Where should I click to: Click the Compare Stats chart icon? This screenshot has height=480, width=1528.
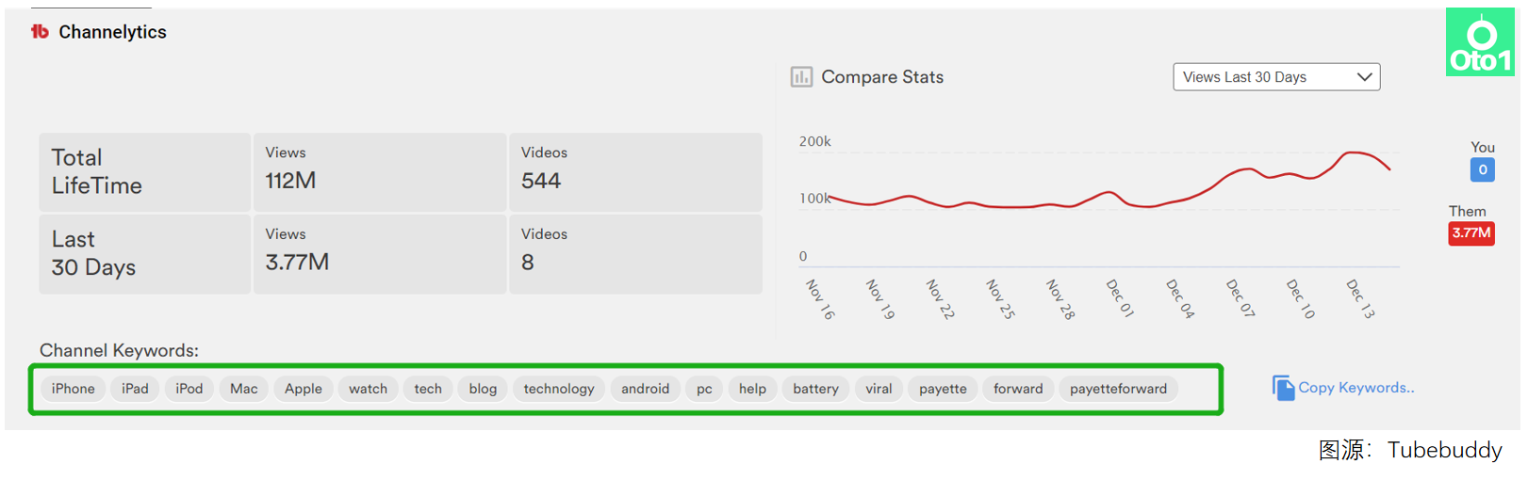(801, 77)
